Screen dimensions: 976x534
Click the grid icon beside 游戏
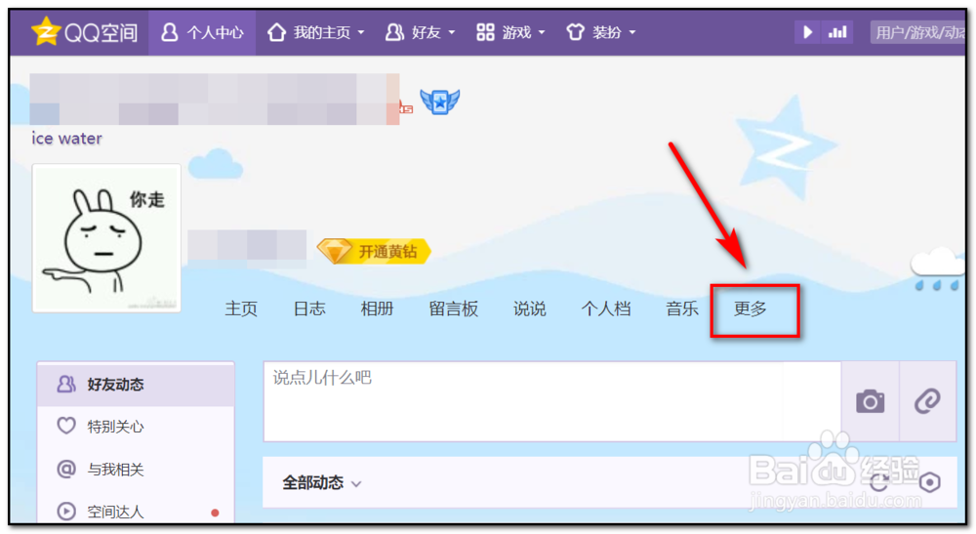pyautogui.click(x=485, y=32)
